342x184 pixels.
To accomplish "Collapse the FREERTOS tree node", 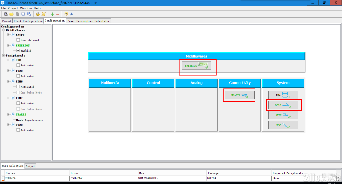I will pos(8,45).
